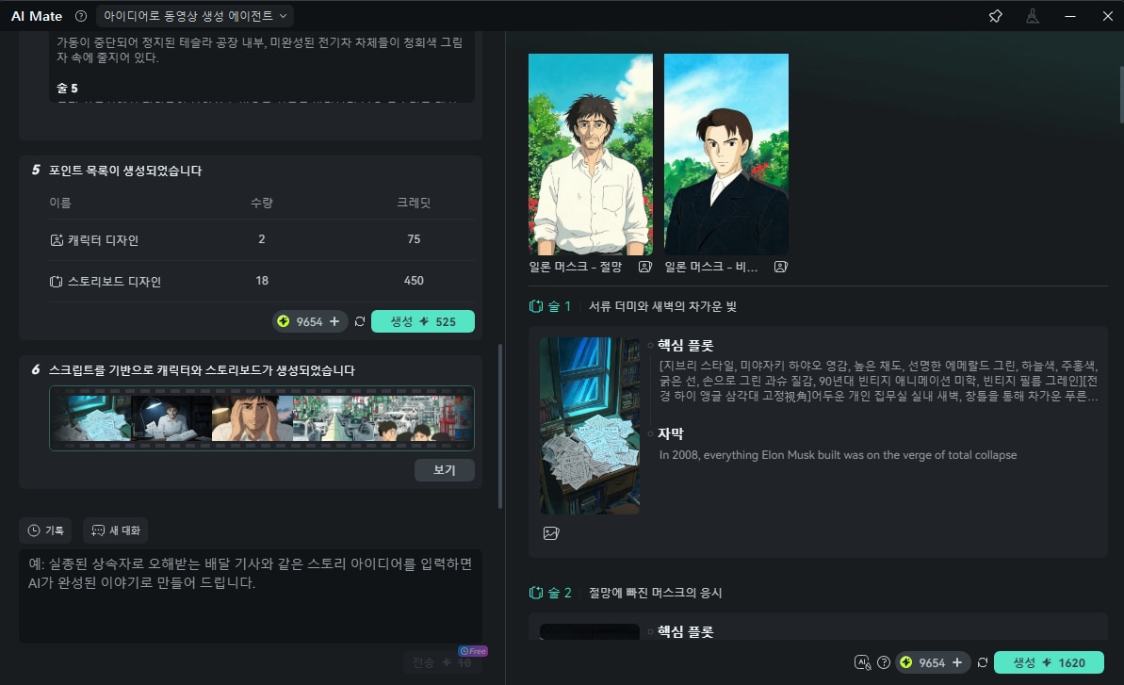Click the 보기 button
This screenshot has width=1124, height=685.
coord(445,470)
